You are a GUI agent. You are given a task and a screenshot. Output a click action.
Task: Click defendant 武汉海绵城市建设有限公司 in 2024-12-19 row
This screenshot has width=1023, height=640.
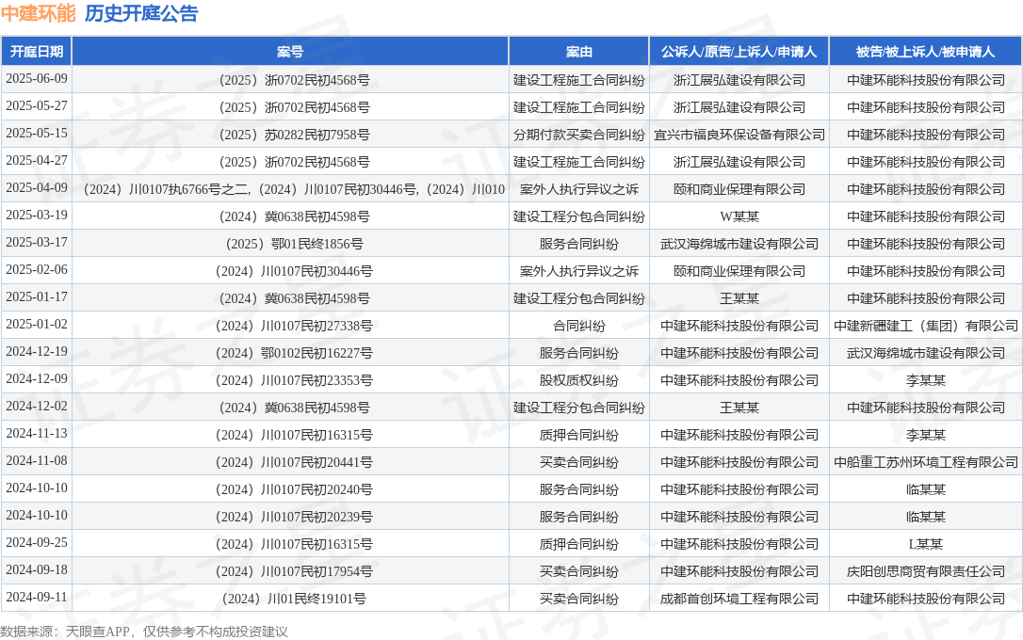[926, 353]
